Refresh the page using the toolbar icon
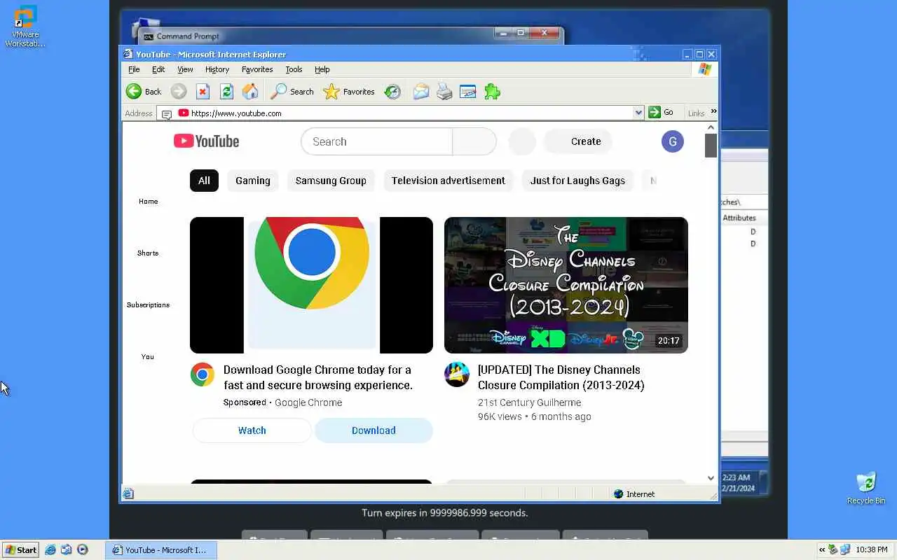897x560 pixels. [226, 92]
